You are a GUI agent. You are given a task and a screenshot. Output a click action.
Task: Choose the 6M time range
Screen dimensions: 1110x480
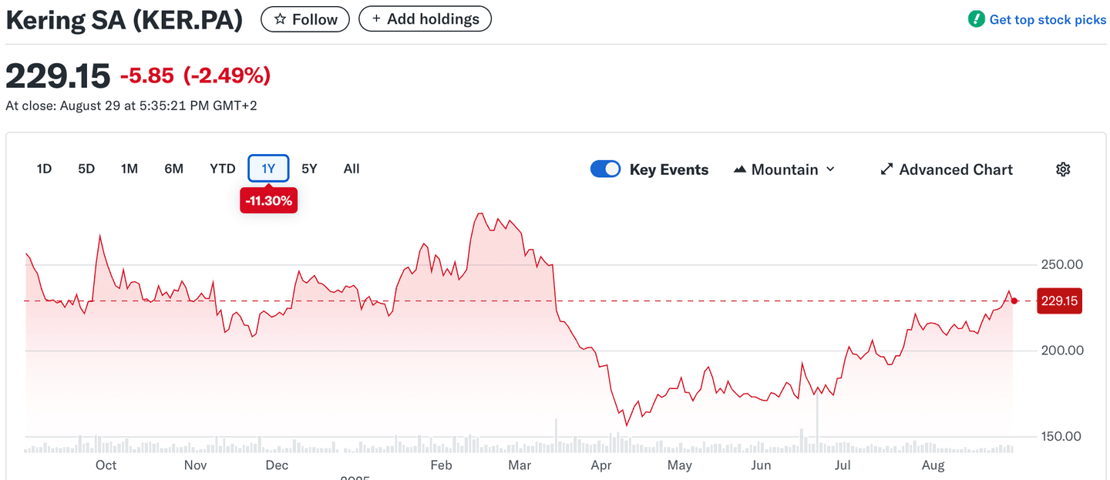click(174, 169)
